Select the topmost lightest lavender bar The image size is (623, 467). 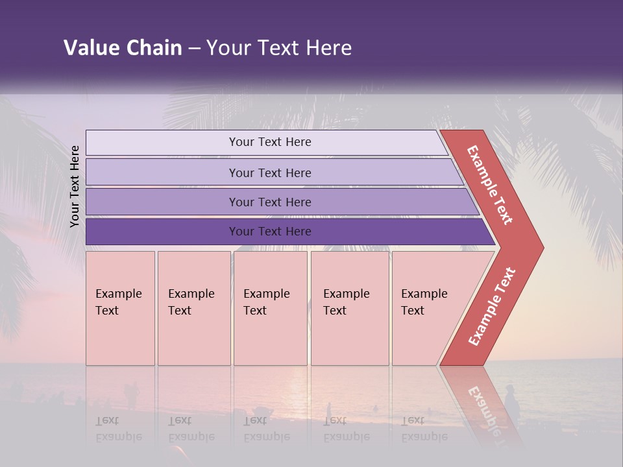[269, 142]
